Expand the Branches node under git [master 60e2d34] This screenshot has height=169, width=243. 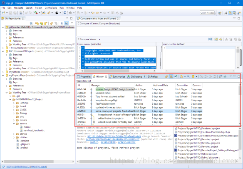point(7,30)
